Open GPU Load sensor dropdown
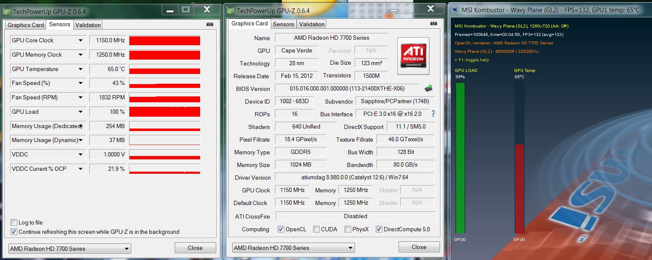The image size is (652, 260). click(80, 112)
